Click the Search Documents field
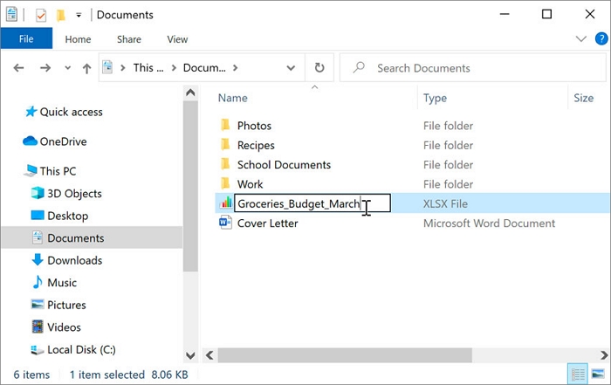 473,68
